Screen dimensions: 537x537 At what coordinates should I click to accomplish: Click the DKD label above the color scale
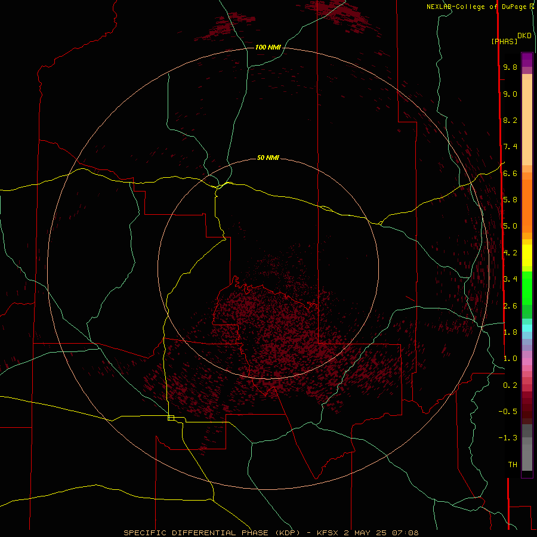point(524,36)
